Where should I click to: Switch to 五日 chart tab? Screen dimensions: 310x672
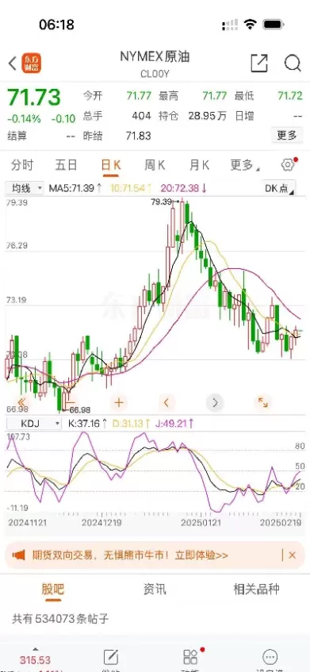66,165
